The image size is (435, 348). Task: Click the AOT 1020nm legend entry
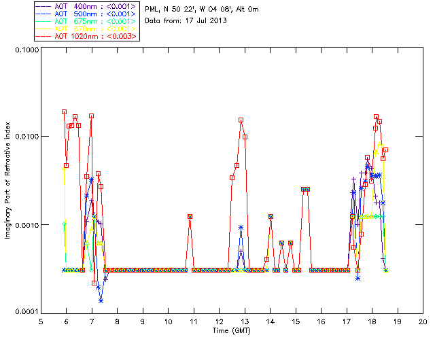click(86, 36)
